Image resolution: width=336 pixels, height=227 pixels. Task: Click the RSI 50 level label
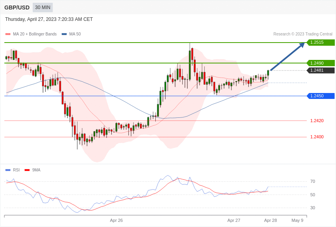313,195
